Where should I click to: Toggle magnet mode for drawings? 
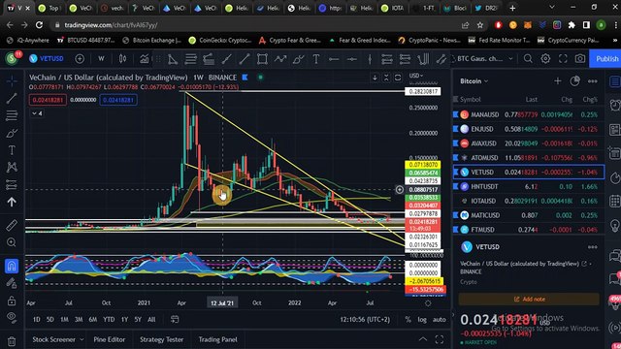[12, 266]
